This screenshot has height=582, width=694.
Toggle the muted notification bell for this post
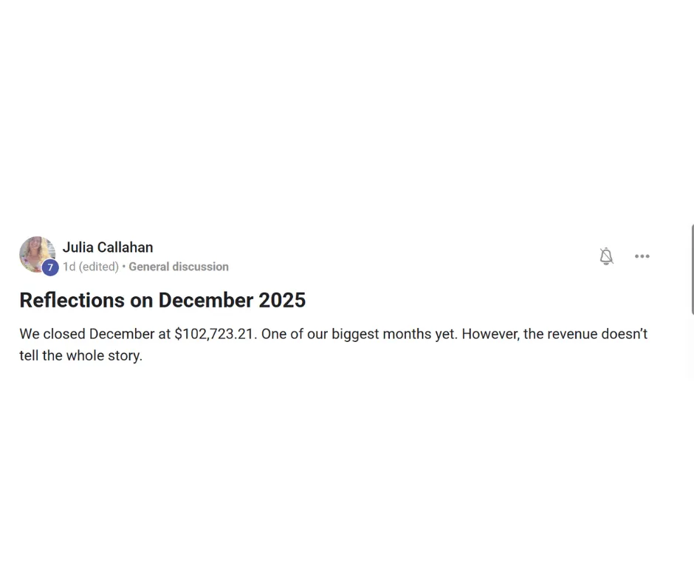(606, 256)
